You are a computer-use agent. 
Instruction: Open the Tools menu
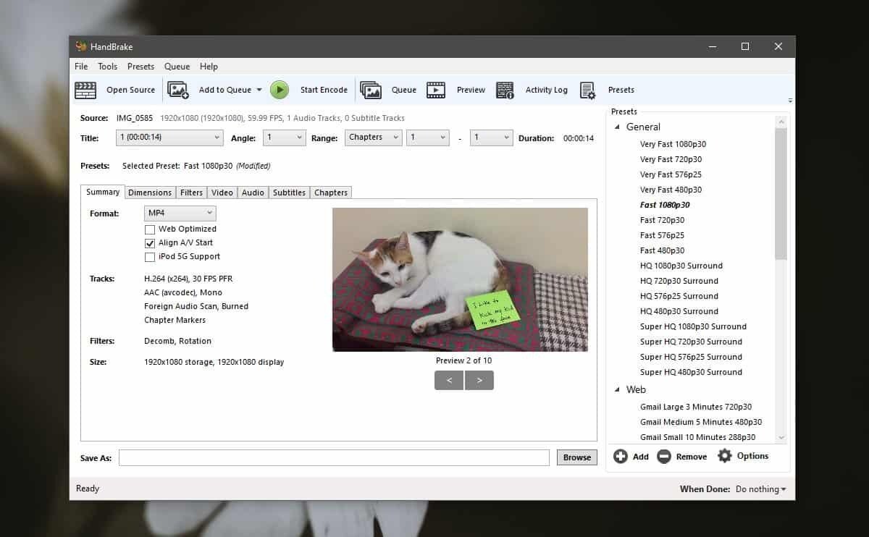coord(107,67)
